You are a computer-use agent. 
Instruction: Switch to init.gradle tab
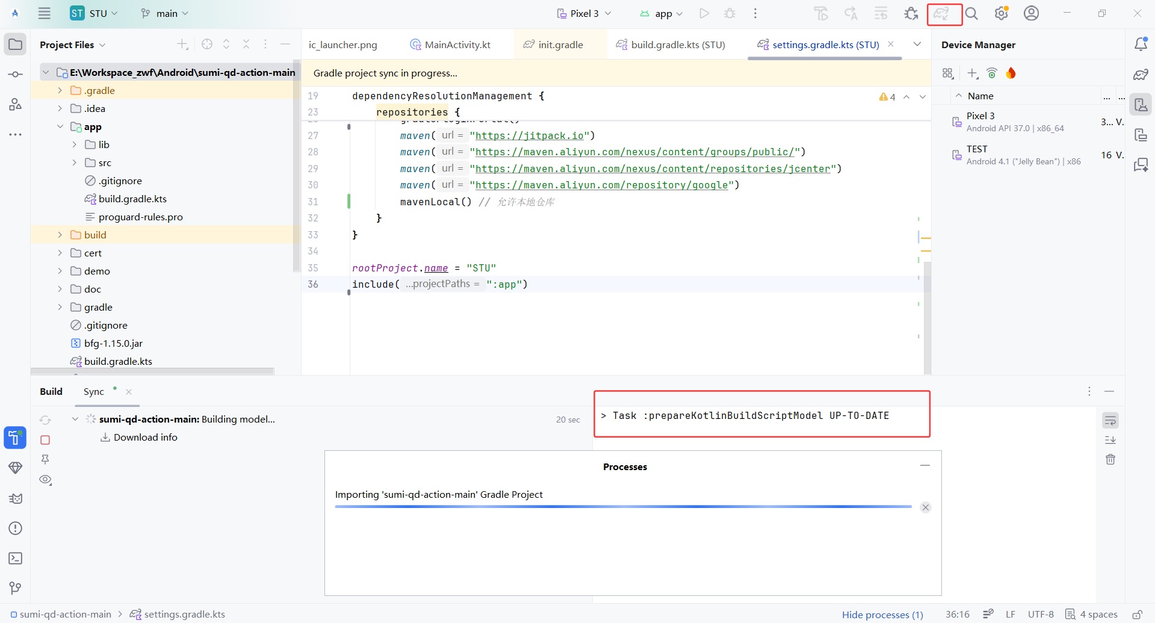coord(554,45)
